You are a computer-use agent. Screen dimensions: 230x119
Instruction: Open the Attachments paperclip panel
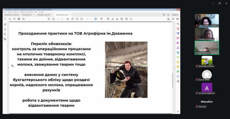[x=5, y=34]
